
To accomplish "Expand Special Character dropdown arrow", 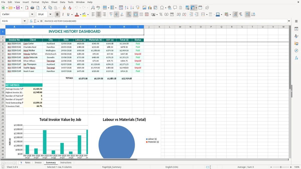I will click(166, 8).
